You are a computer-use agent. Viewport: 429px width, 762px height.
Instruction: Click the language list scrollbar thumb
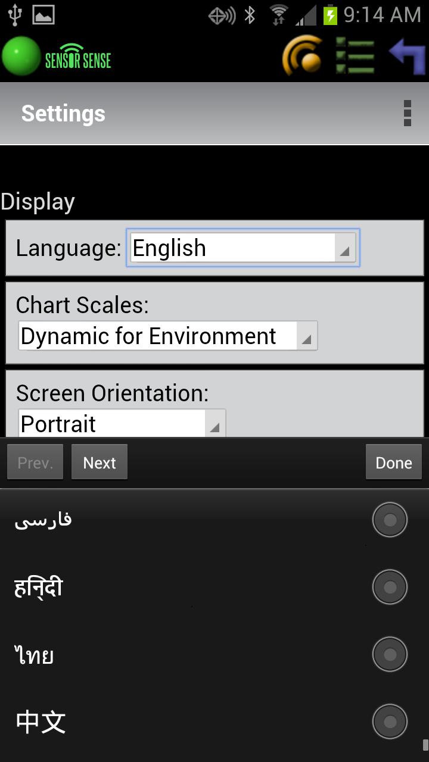[x=425, y=745]
